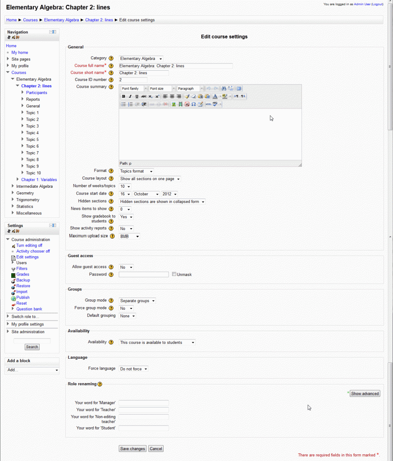Apply superscript formatting in the editor
The width and height of the screenshot is (393, 461).
coord(157,96)
